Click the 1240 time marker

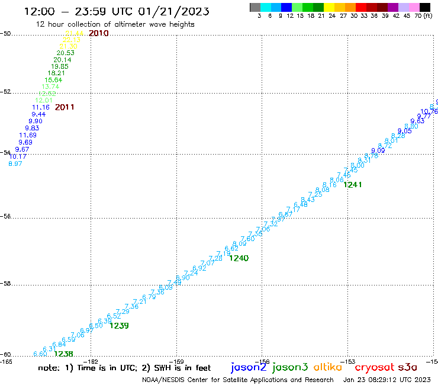tap(239, 258)
